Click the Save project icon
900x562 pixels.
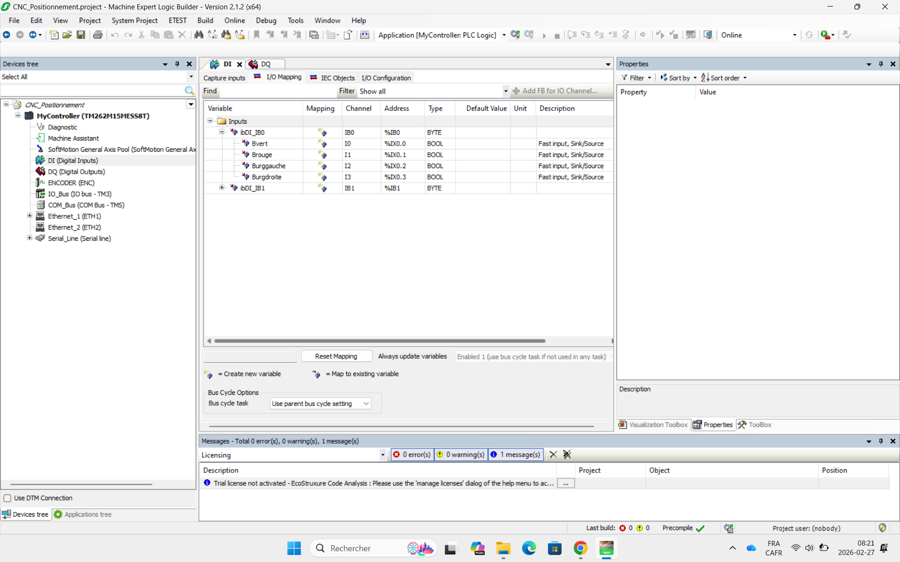point(81,35)
